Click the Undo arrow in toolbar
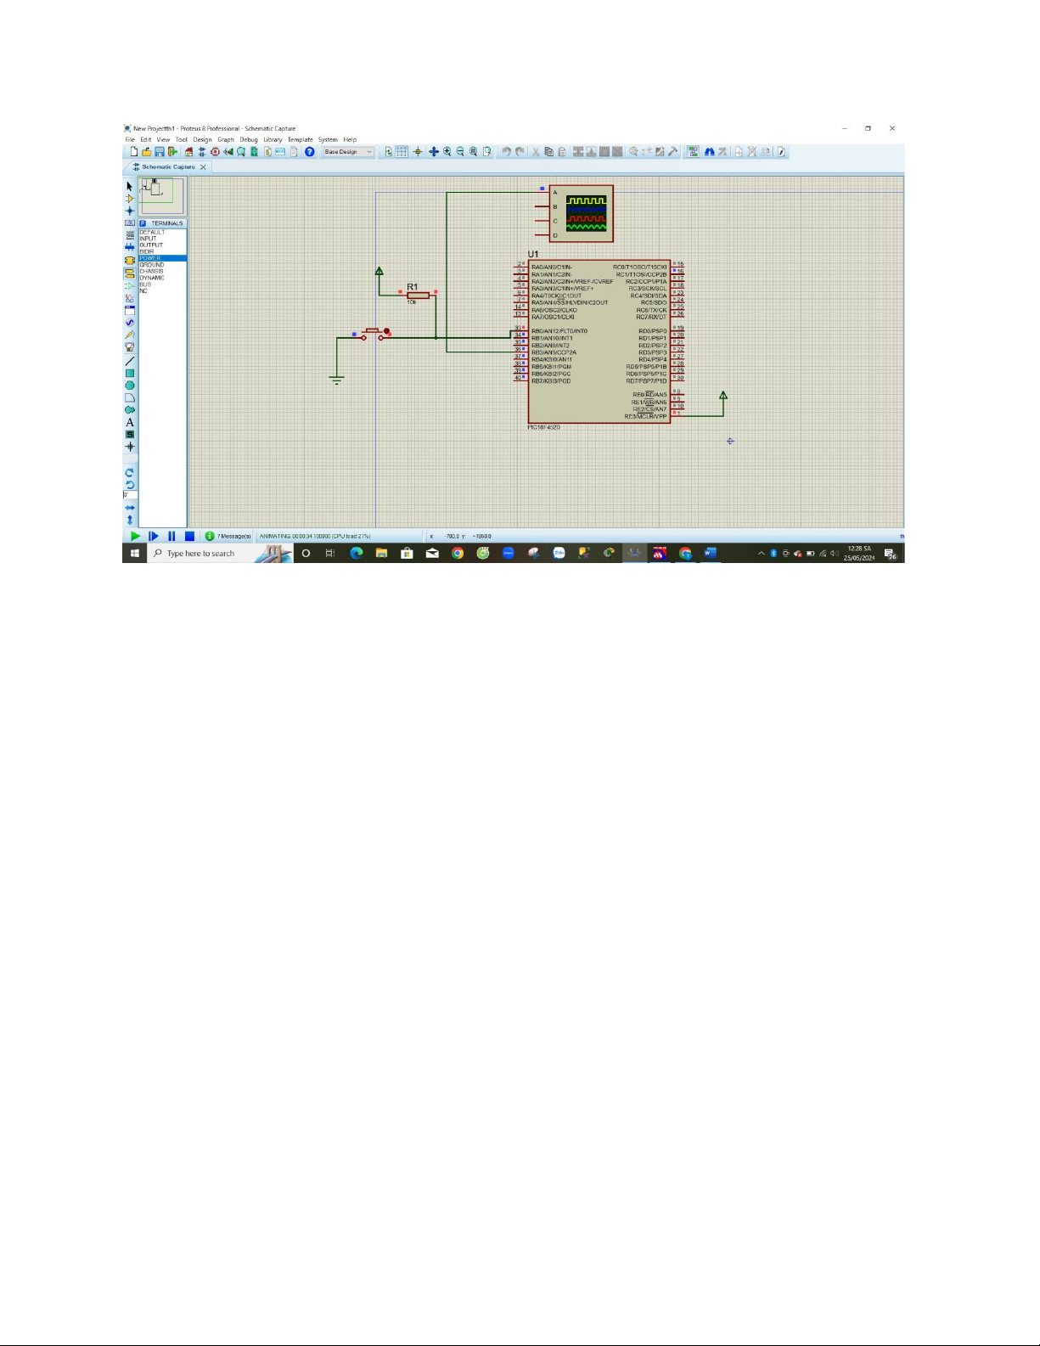Screen dimensions: 1040x1346 [506, 152]
